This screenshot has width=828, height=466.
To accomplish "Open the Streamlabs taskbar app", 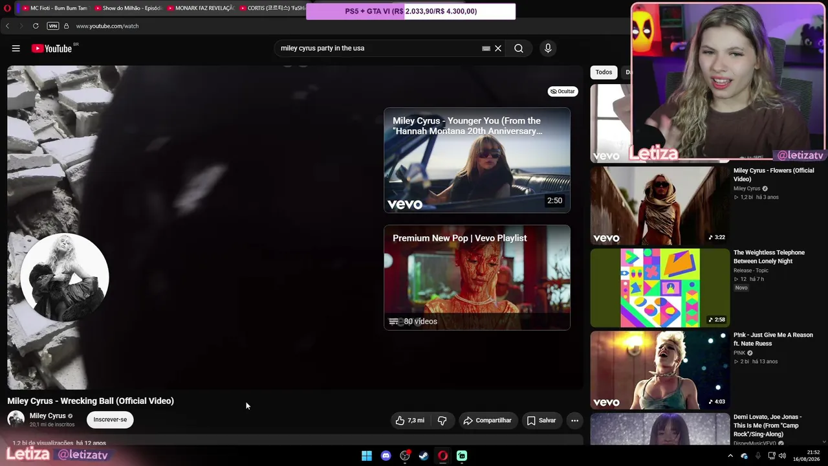I will click(462, 456).
